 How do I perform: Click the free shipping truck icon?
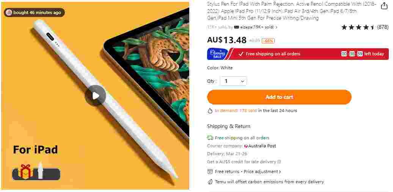(x=210, y=138)
